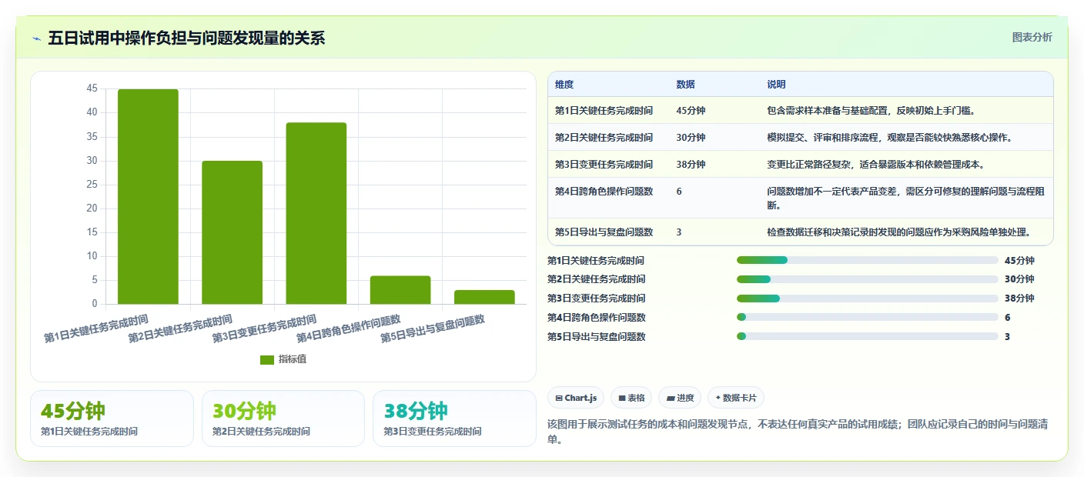The image size is (1084, 477).
Task: Click the description starting 检查数据迁移
Action: pos(898,232)
